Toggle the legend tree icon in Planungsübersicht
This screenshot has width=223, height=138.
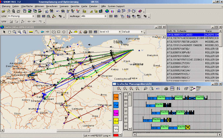pos(192,89)
